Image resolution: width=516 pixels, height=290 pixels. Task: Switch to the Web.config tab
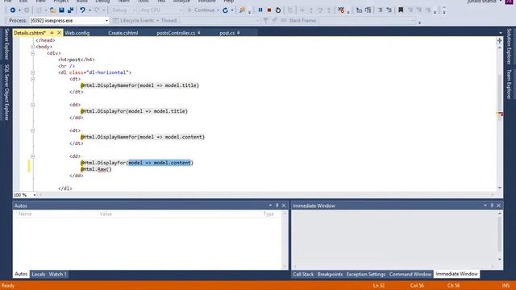click(x=77, y=33)
